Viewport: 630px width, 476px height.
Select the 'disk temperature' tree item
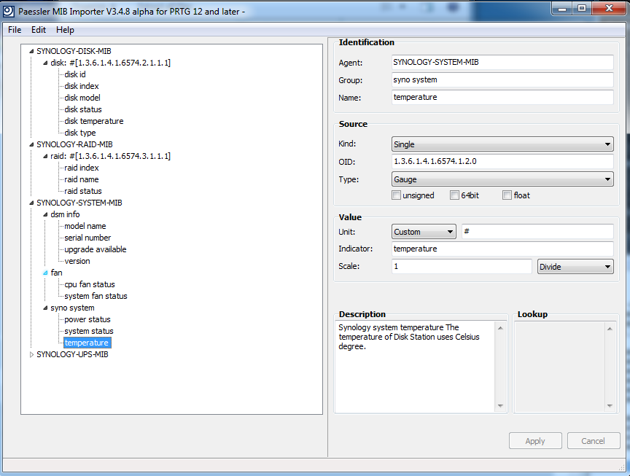click(x=94, y=121)
